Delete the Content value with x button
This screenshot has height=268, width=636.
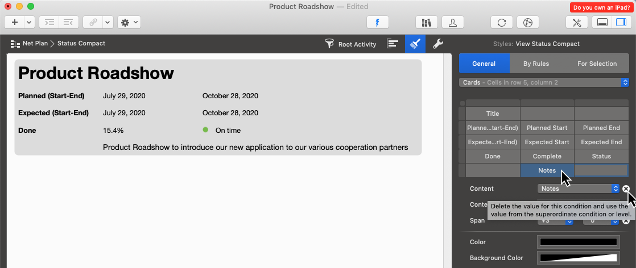click(626, 189)
